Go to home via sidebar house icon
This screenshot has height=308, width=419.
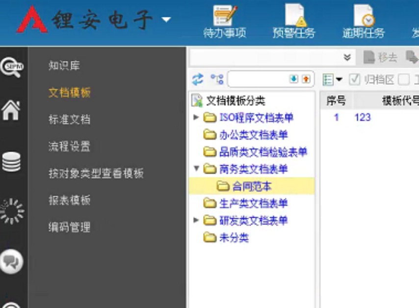(11, 110)
